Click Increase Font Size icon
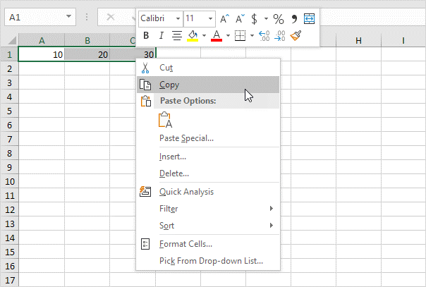 click(x=224, y=19)
